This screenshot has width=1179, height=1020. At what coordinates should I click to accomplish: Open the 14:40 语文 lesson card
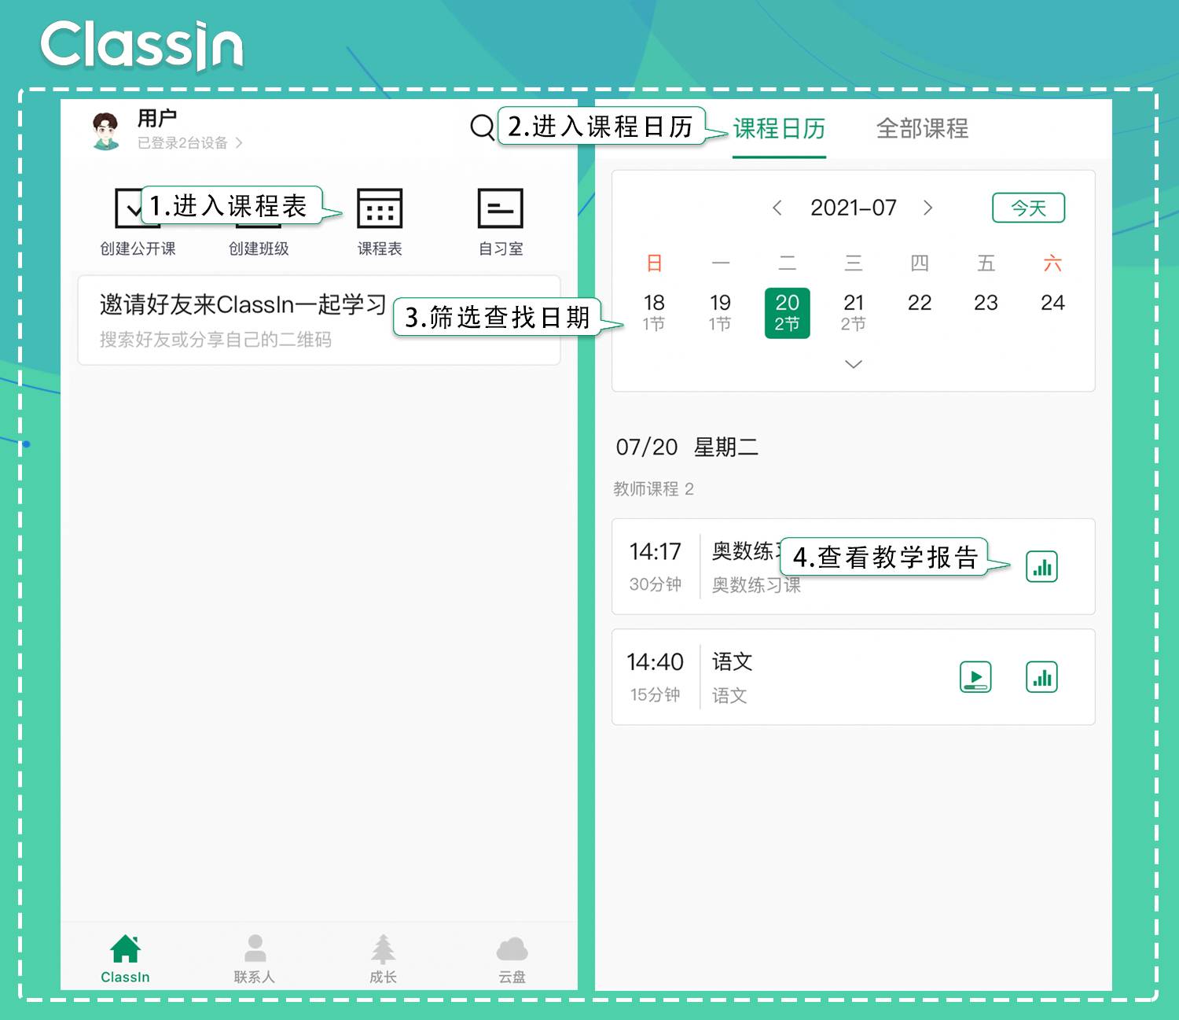point(853,676)
